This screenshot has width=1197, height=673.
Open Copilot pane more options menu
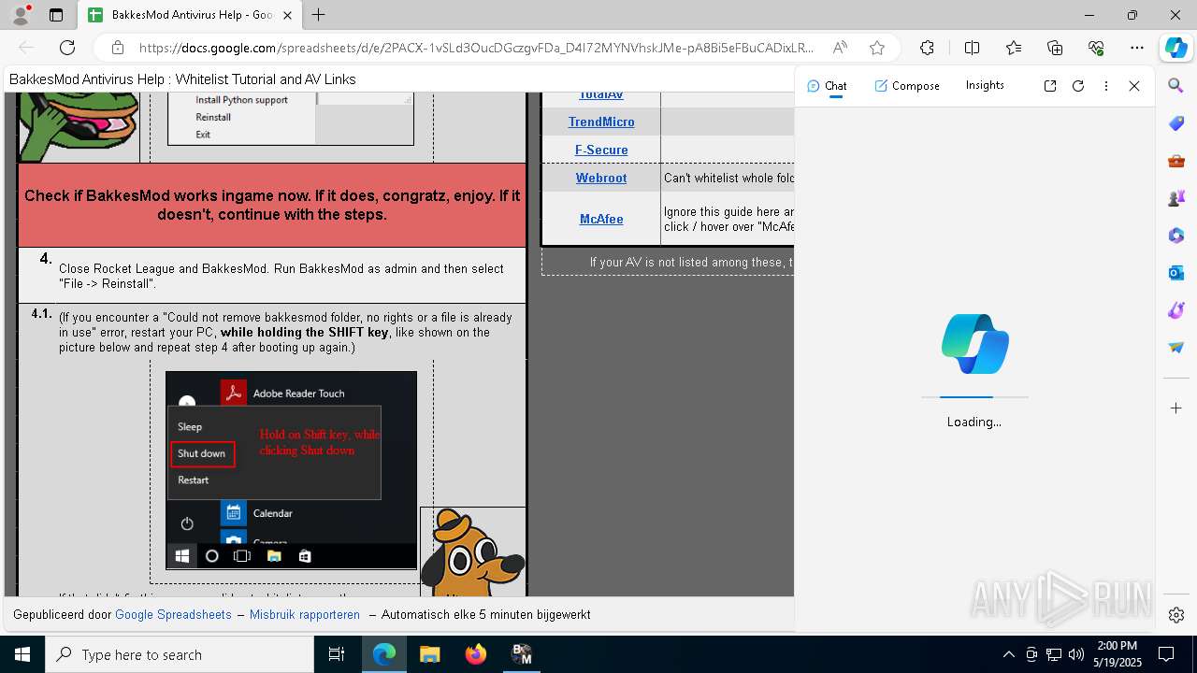tap(1106, 86)
